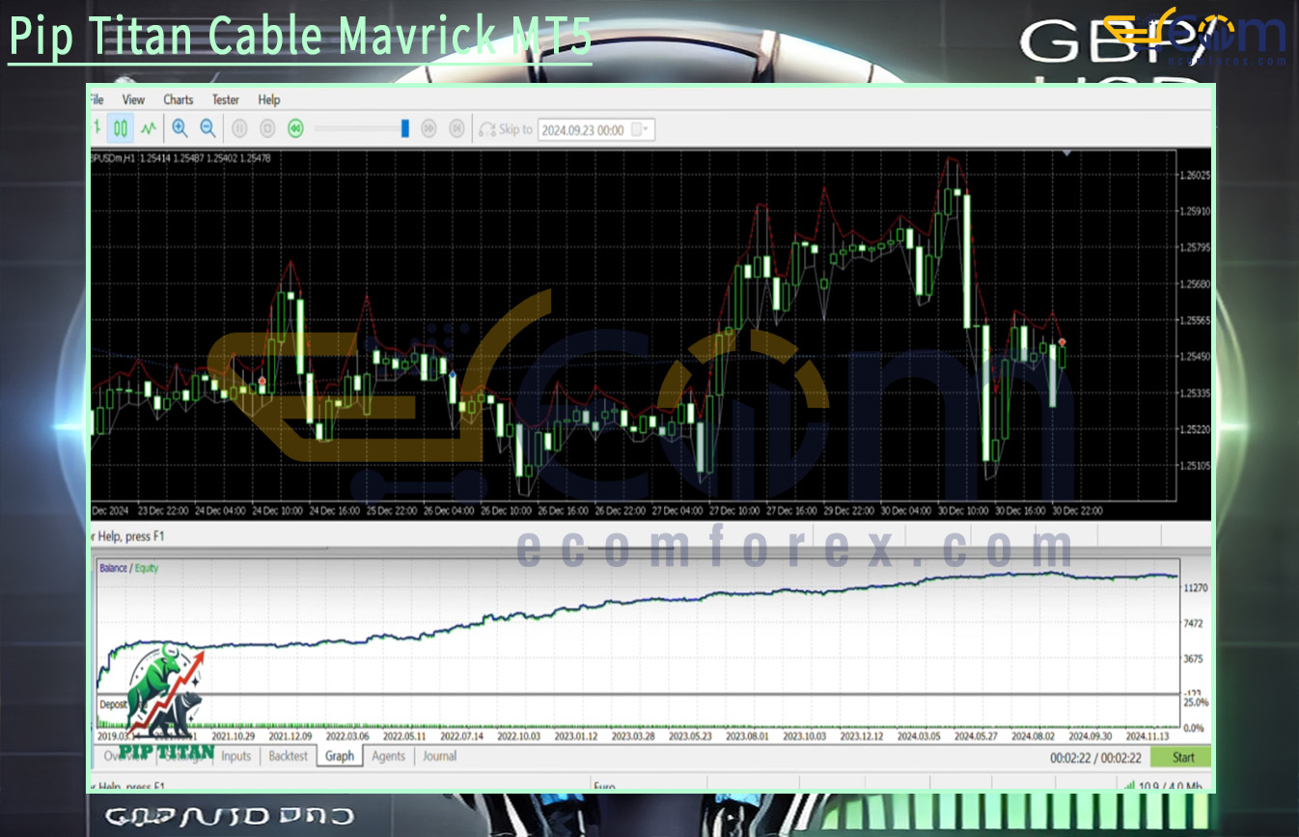Click the 11270 balance axis value

[1195, 587]
